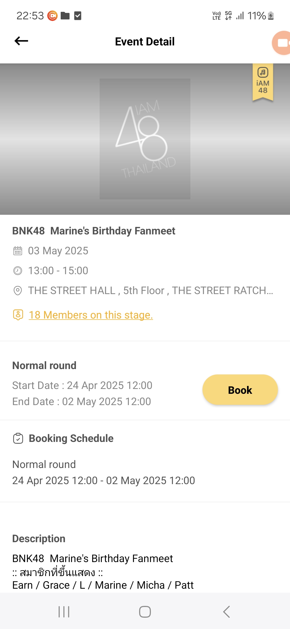Tap the location pin icon
The width and height of the screenshot is (290, 629).
[18, 291]
